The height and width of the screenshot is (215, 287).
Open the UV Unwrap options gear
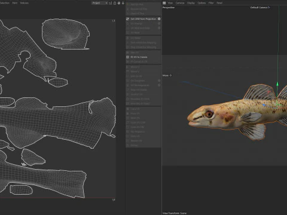(159, 23)
